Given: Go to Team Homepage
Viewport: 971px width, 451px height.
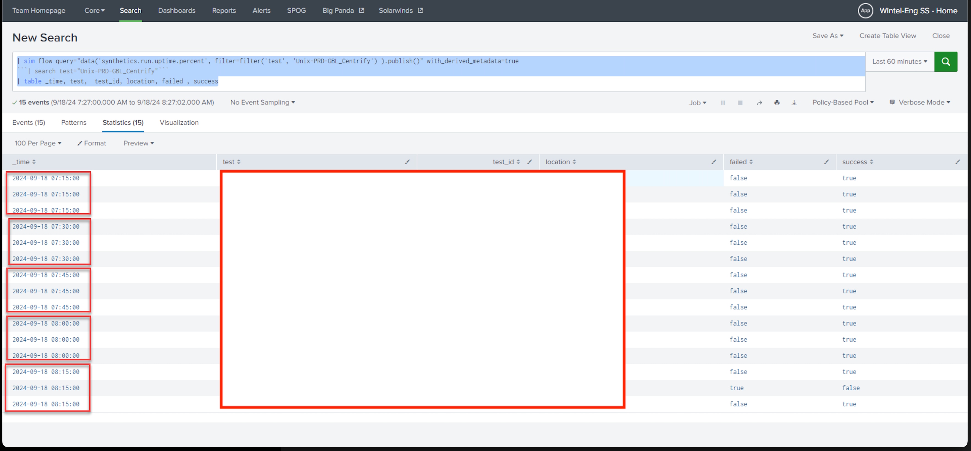Looking at the screenshot, I should [38, 10].
